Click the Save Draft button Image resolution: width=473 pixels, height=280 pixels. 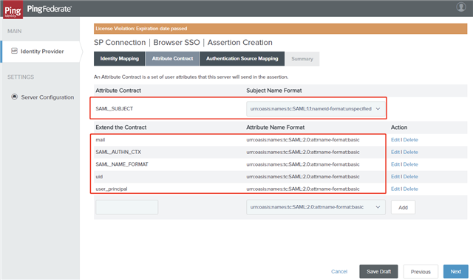378,272
